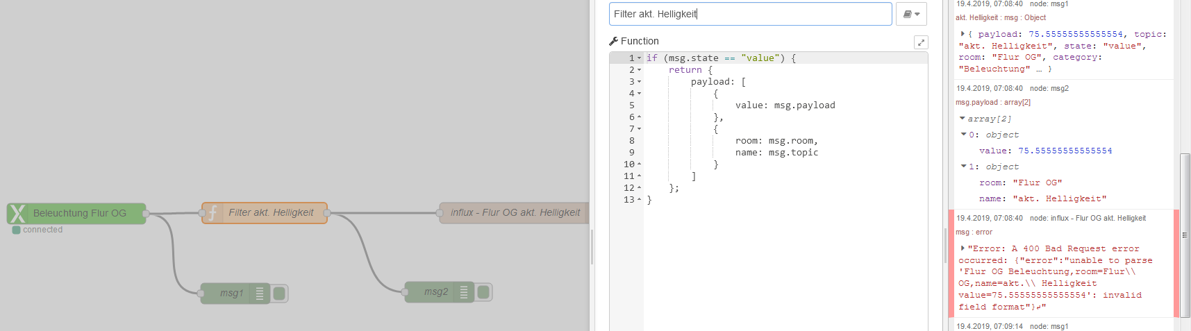This screenshot has height=331, width=1191.
Task: Click 'msg.payload : array[2]' debug header
Action: (x=992, y=103)
